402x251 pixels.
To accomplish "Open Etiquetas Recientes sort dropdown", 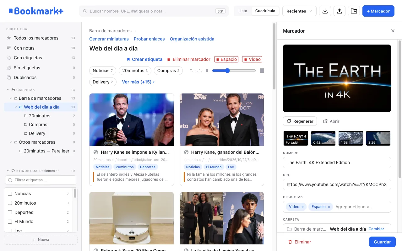I will [49, 171].
